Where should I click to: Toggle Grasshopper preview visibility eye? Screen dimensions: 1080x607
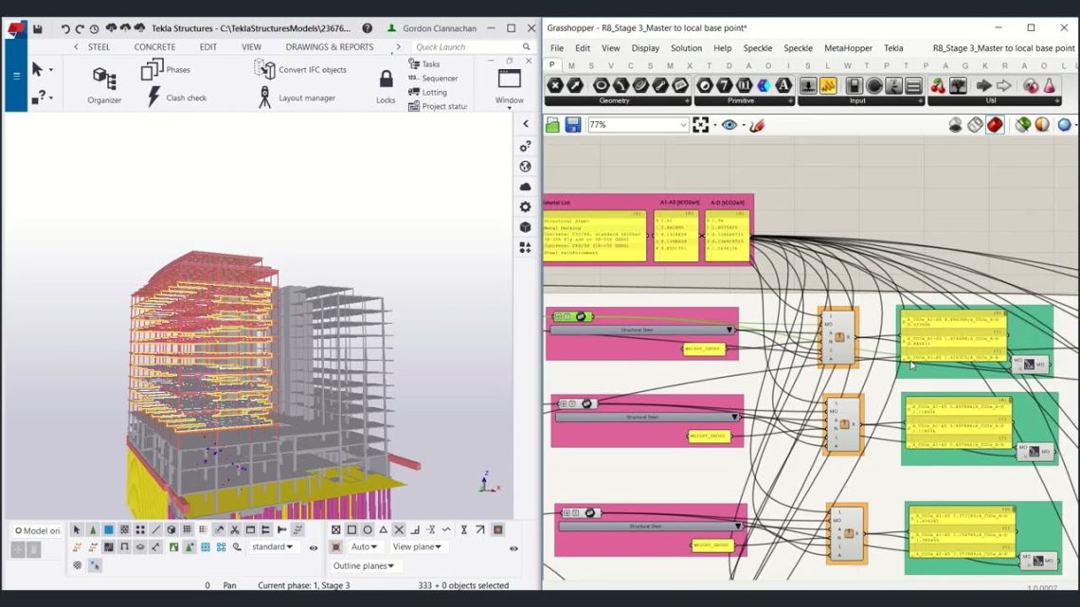pos(729,124)
